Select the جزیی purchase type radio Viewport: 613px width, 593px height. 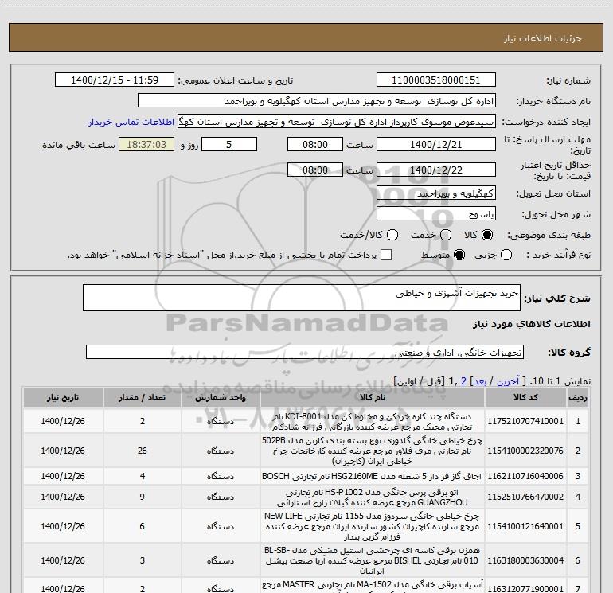pos(506,255)
